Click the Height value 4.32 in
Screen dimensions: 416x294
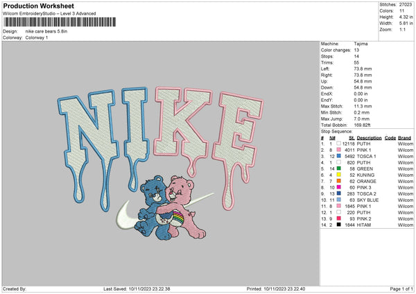click(x=406, y=17)
